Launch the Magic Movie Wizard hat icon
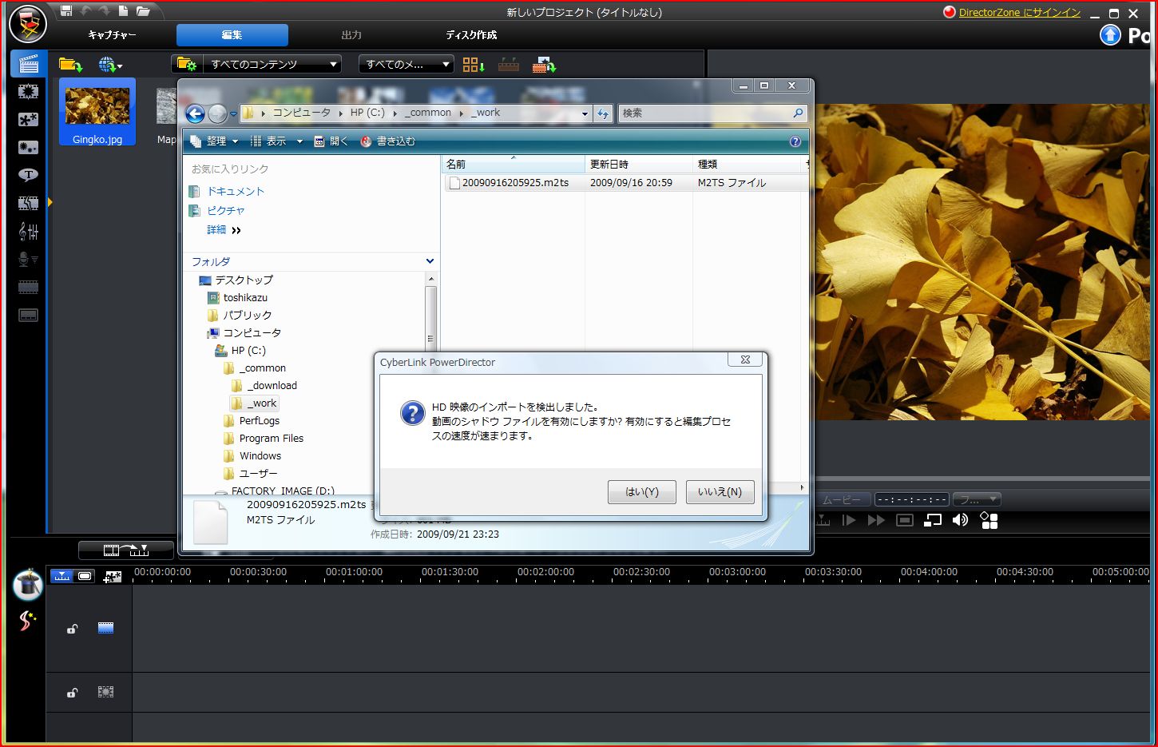The image size is (1158, 747). 28,585
